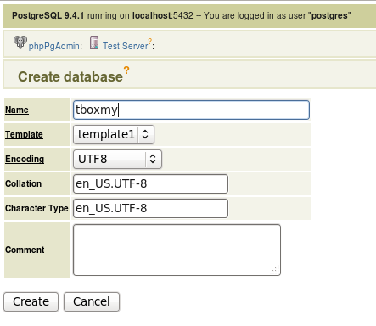Click the Create button
Viewport: 376px width, 326px height.
point(31,301)
